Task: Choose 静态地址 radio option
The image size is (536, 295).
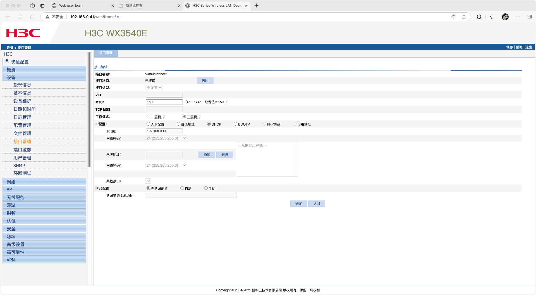Action: [178, 124]
